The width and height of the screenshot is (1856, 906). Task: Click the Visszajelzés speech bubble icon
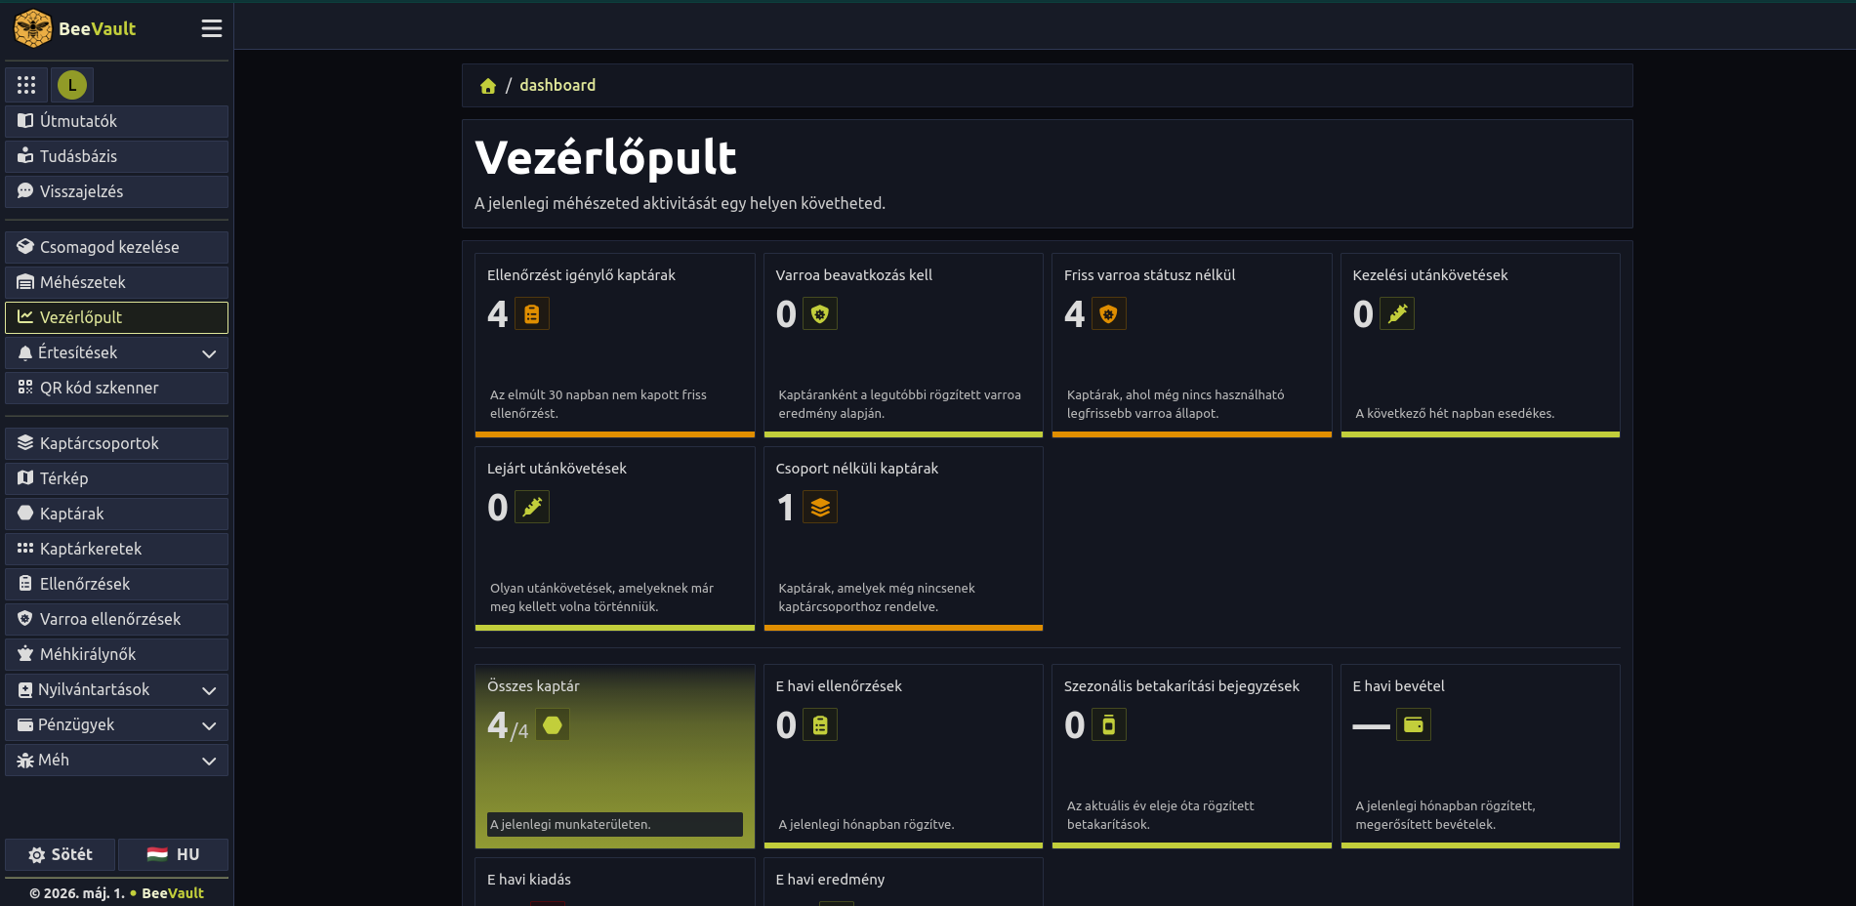click(x=25, y=191)
